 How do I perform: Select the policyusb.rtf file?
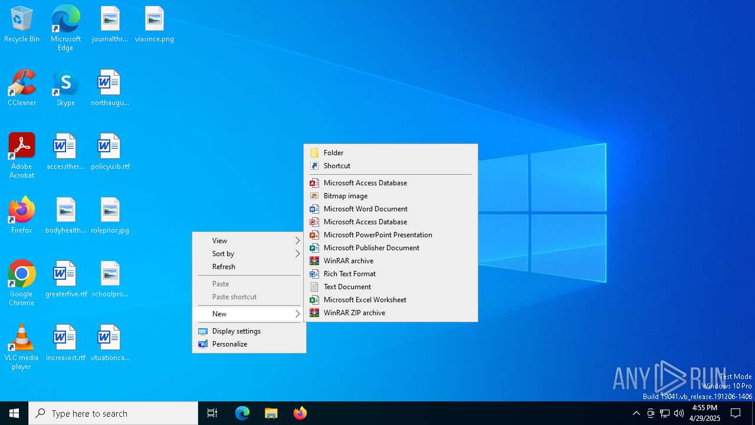point(110,152)
